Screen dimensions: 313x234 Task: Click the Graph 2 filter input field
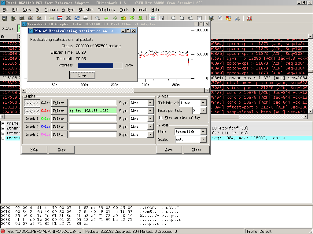(93, 111)
